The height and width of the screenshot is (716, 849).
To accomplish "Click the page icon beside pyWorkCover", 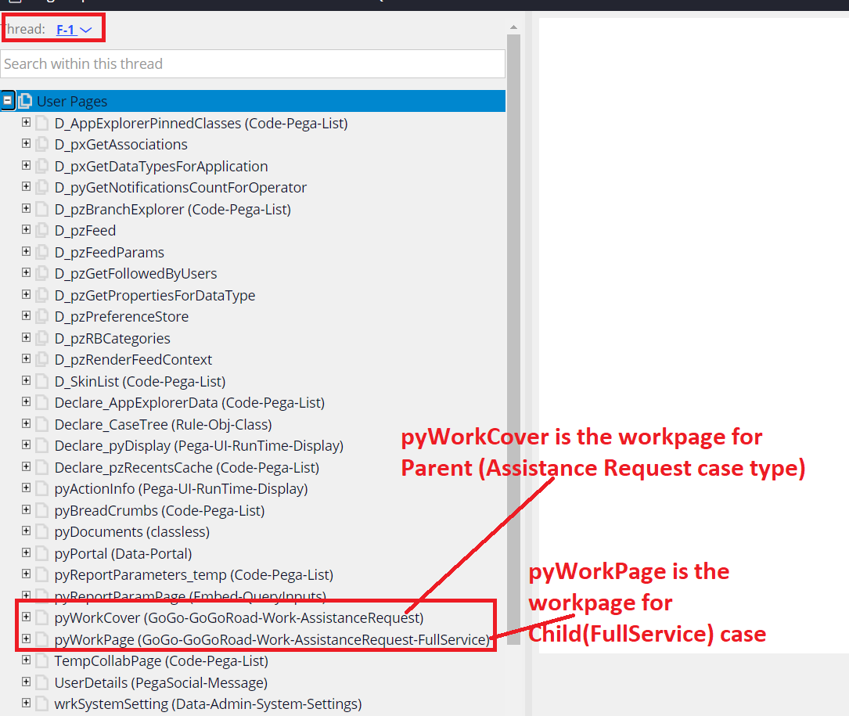I will pyautogui.click(x=41, y=617).
